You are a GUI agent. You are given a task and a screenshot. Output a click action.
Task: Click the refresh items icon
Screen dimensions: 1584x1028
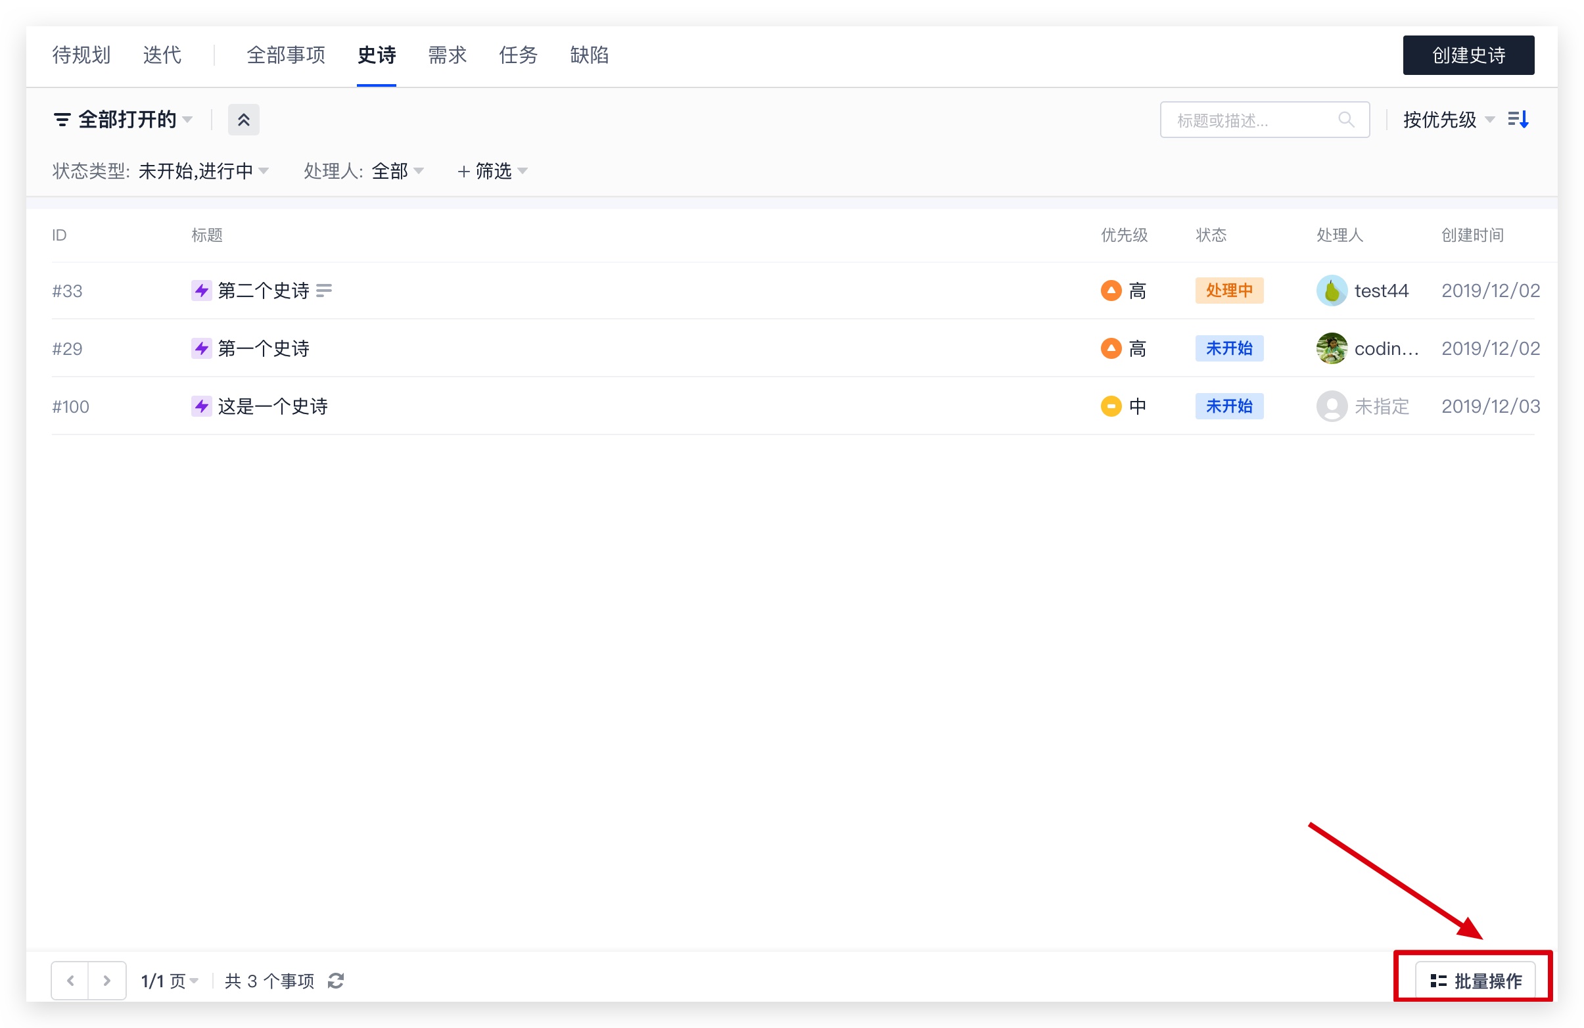(335, 981)
